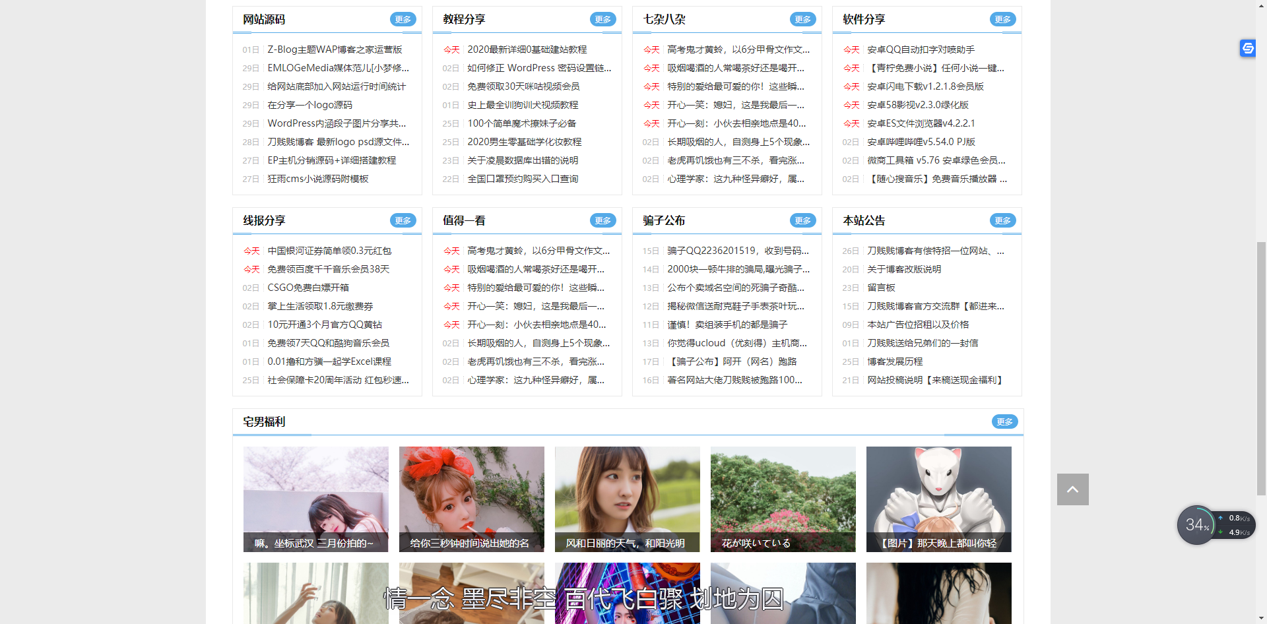Open 谨慎!卖组装手机的都是骗子 post
The image size is (1267, 624).
coord(727,325)
